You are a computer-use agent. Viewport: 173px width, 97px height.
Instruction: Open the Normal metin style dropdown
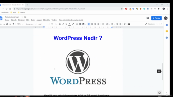pyautogui.click(x=31, y=24)
